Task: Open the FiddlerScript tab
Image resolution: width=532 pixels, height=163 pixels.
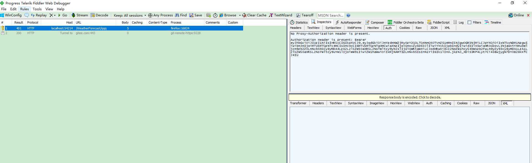Action: point(438,22)
